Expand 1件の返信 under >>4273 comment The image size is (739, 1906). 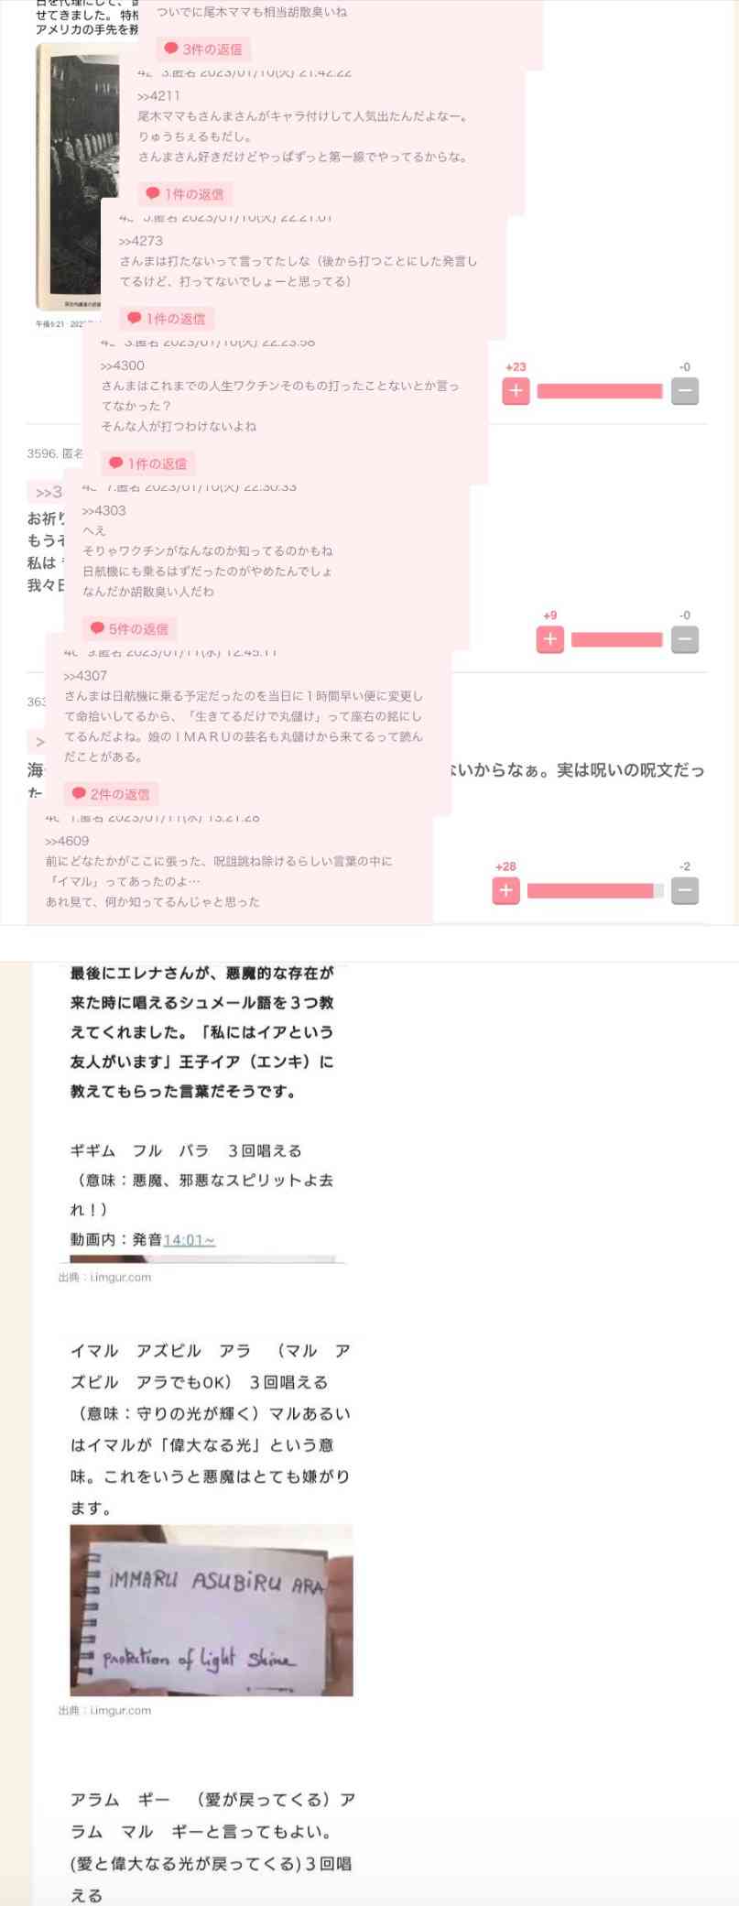click(167, 319)
